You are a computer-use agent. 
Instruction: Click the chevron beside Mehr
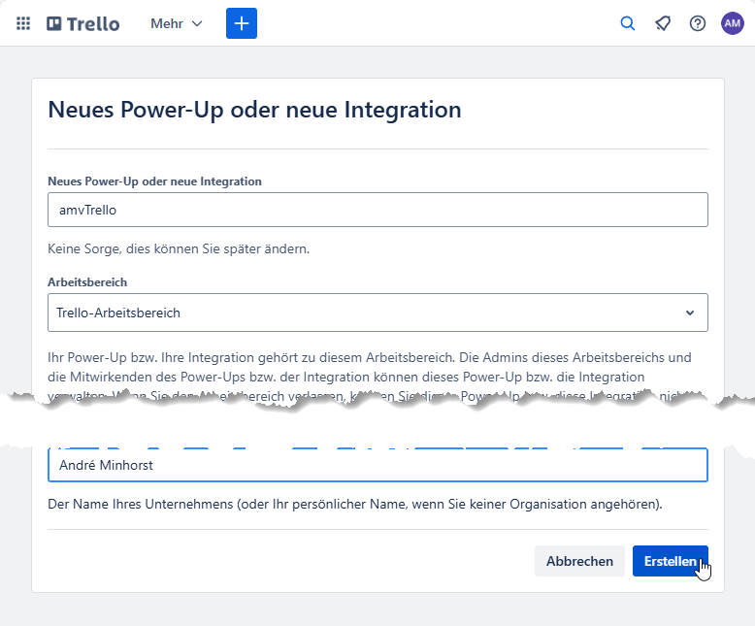click(198, 24)
